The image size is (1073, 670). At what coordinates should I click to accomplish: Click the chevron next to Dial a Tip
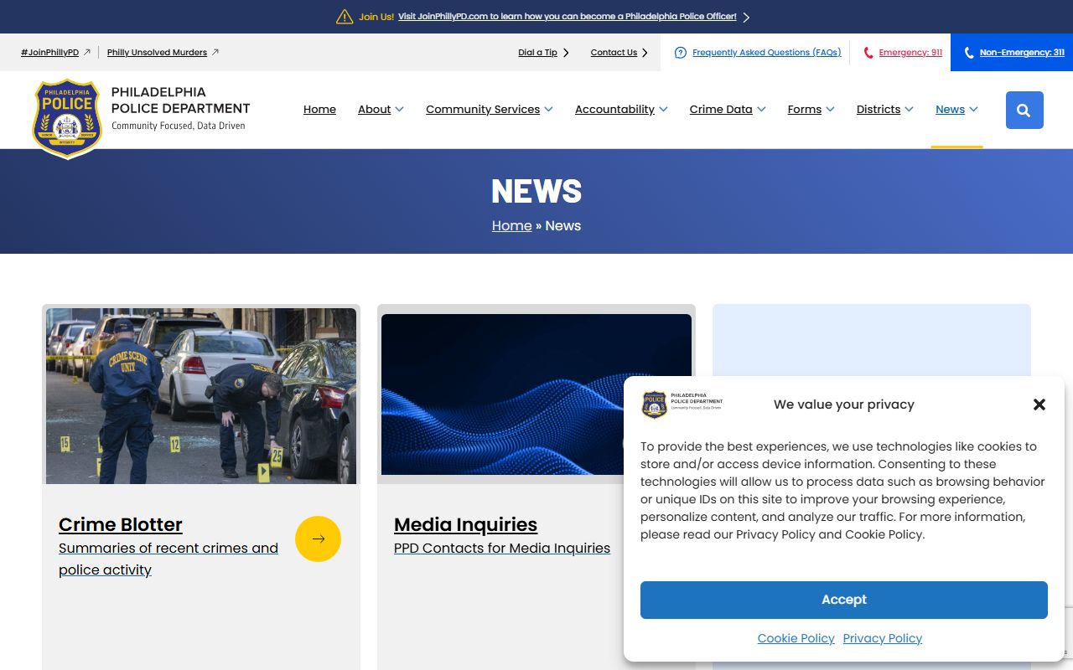(566, 53)
